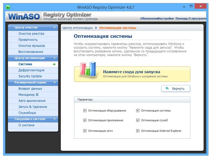Click the green arrow beside Система
The height and width of the screenshot is (160, 211).
[x=54, y=64]
